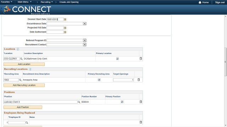Click the DC/Baltimore City Clerk description
The height and width of the screenshot is (127, 227).
(x=35, y=59)
